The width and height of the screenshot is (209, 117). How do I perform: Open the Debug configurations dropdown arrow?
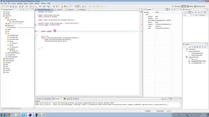pos(42,6)
